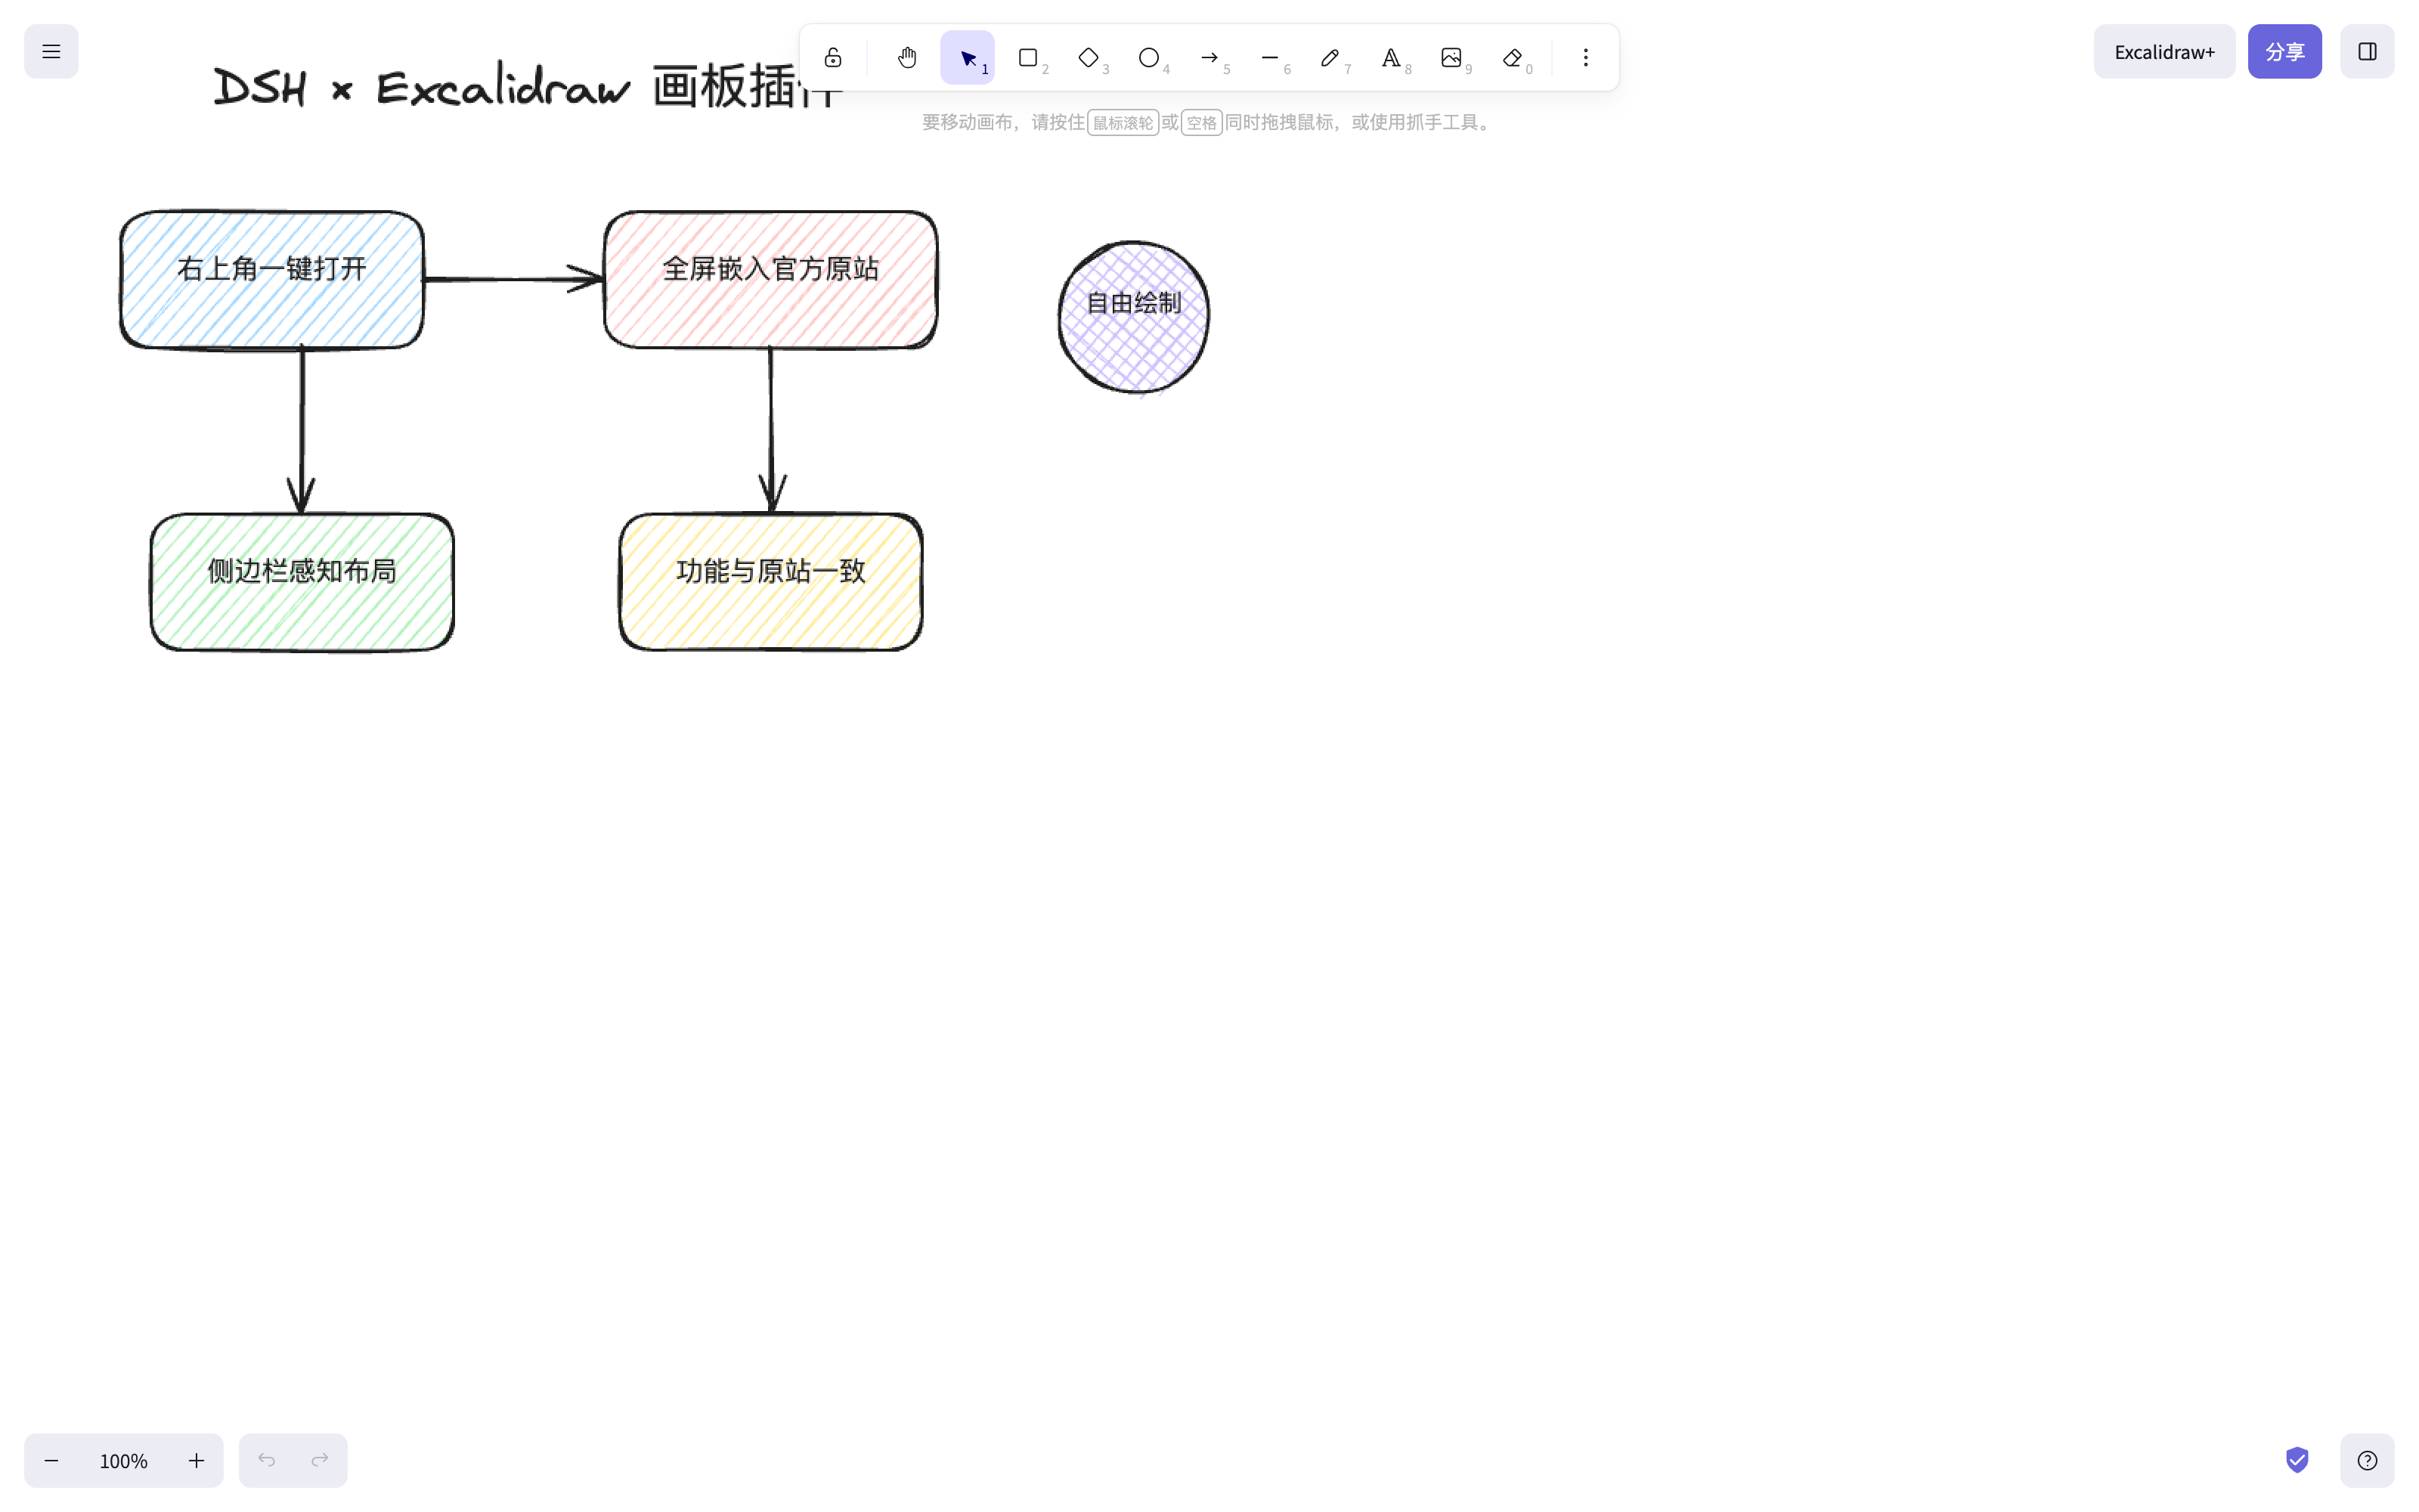Click the encryption shield icon
Screen dimensions: 2419x1512
[2297, 1460]
